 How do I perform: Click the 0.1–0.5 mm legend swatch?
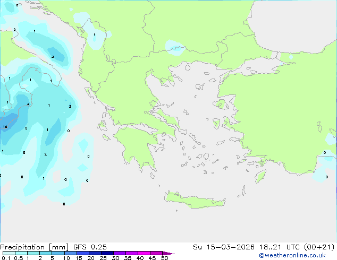[x=9, y=253]
